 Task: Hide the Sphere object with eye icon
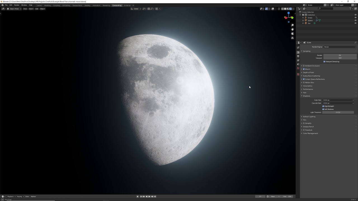coord(355,20)
